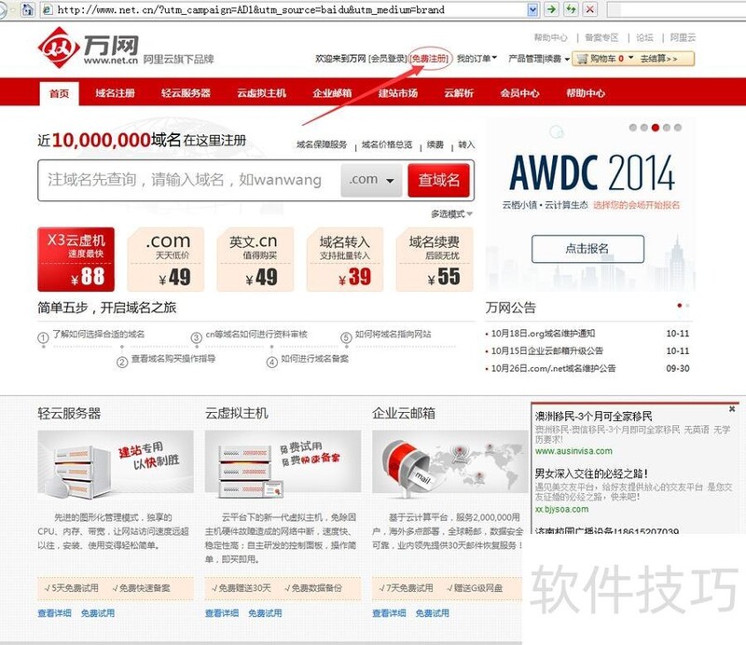This screenshot has width=746, height=645.
Task: Click 免费试用 under 云虚拟主机
Action: click(265, 613)
